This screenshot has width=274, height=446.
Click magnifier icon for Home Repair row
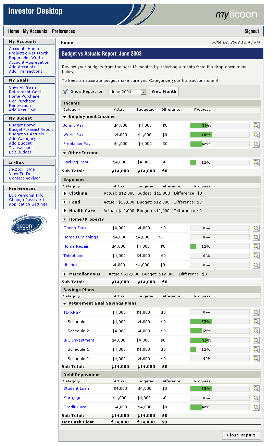pos(256,247)
